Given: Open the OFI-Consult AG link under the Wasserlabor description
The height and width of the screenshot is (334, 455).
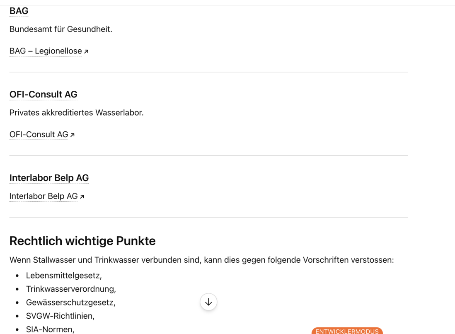Looking at the screenshot, I should click(39, 135).
